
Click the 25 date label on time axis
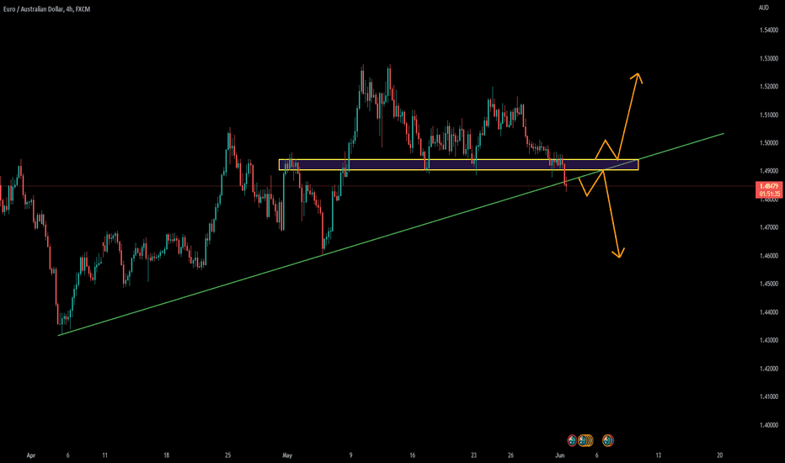[227, 455]
